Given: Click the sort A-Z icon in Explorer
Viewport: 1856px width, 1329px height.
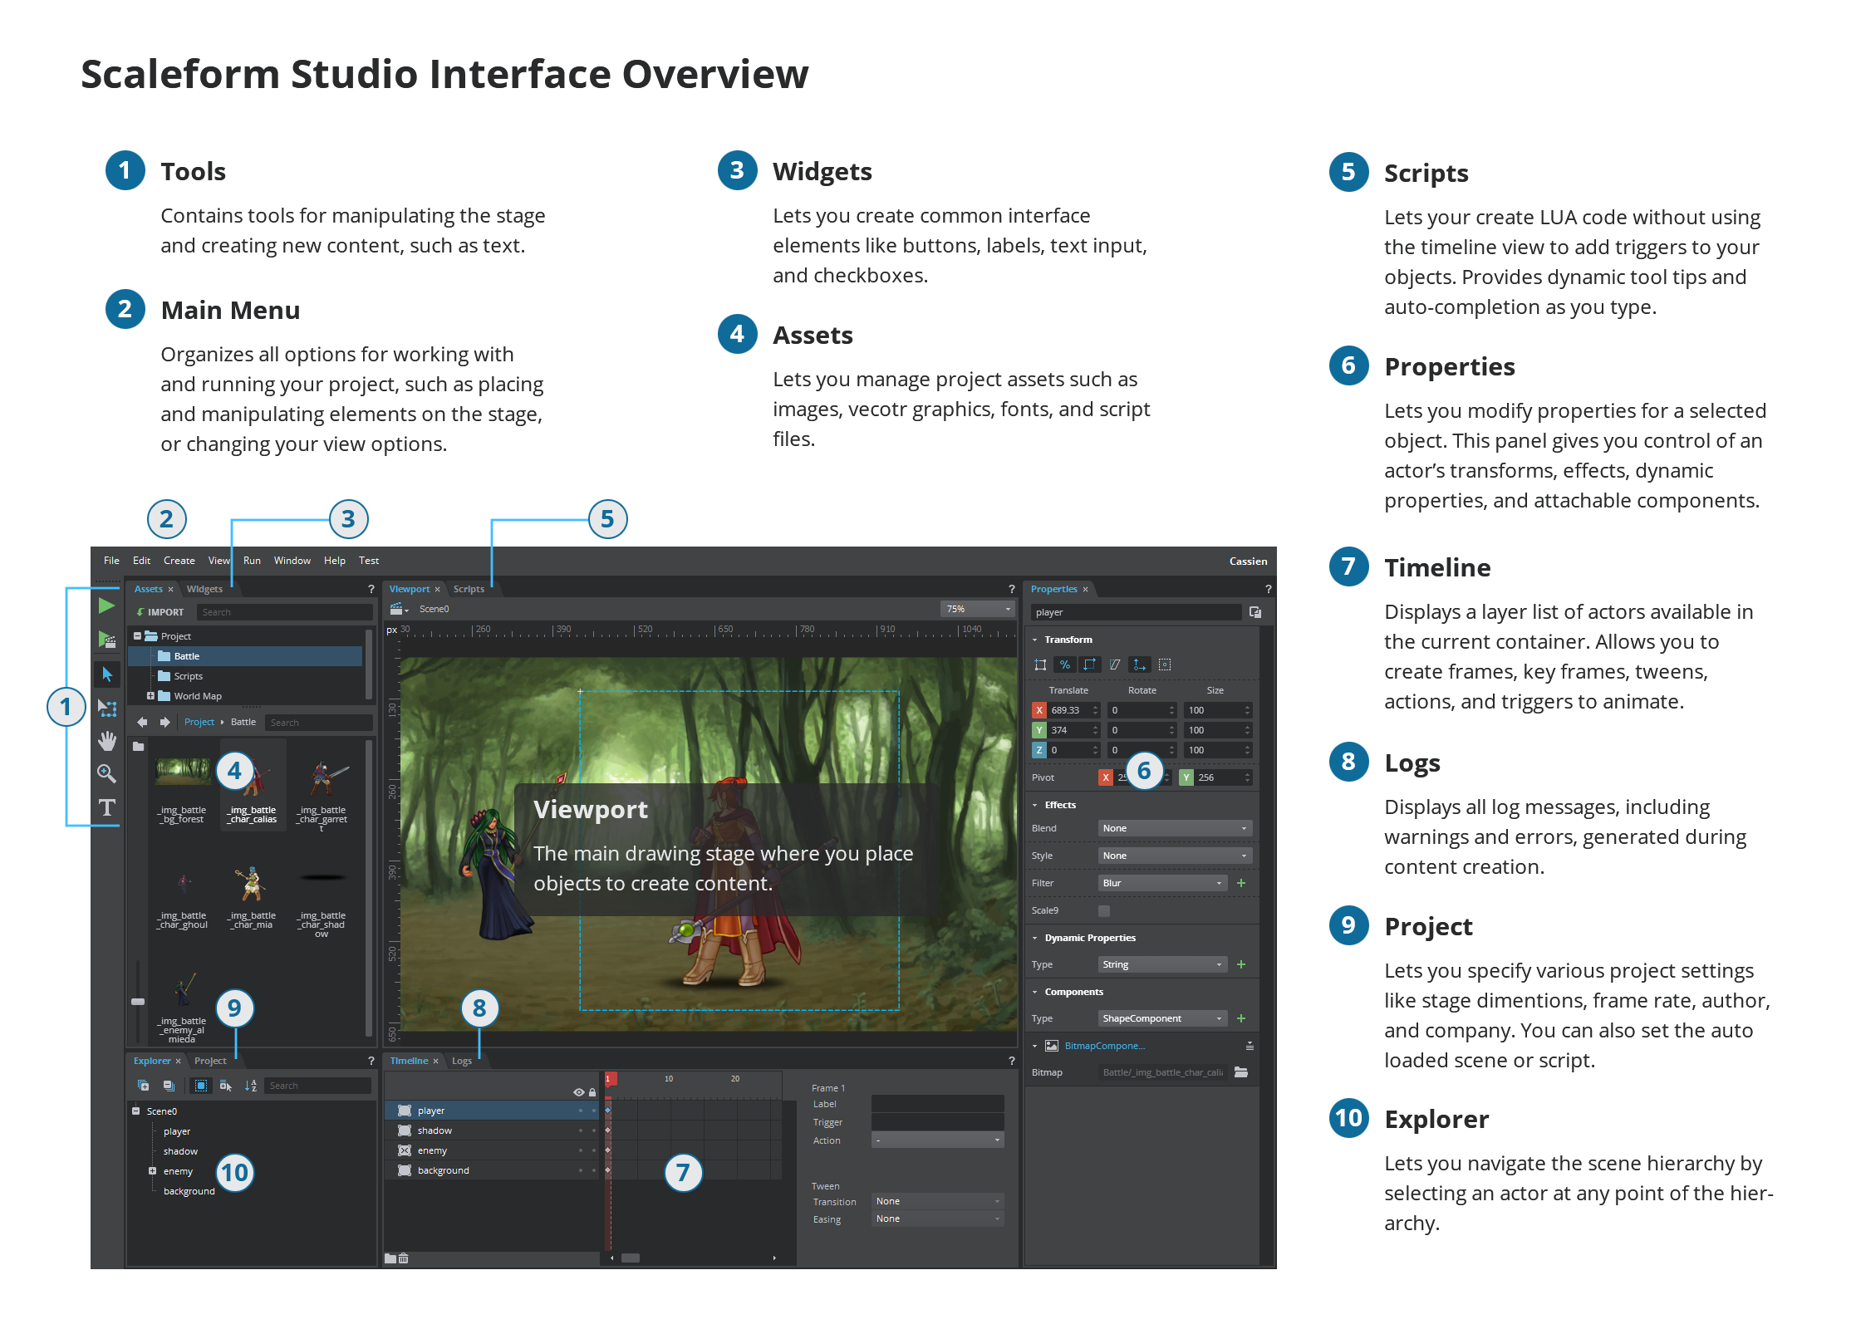Looking at the screenshot, I should coord(250,1086).
